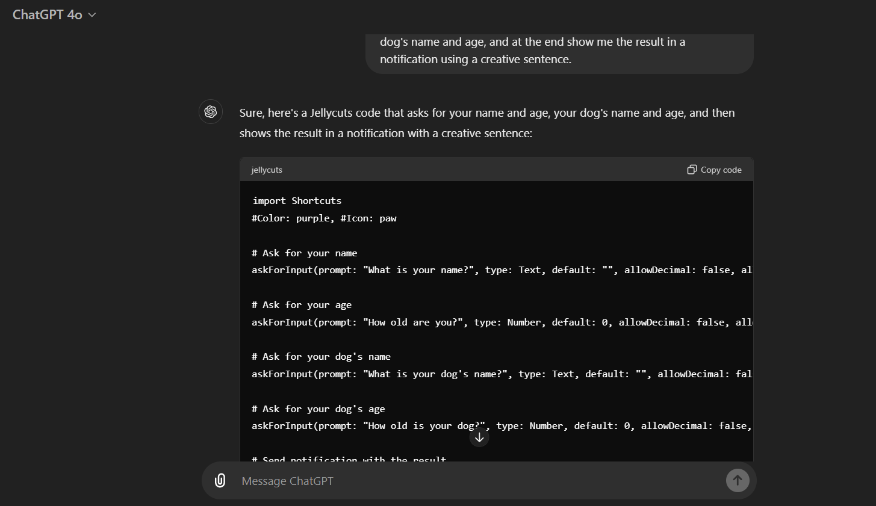Click the "What is your dog's name?" code line
Screen dimensions: 876x506
502,374
